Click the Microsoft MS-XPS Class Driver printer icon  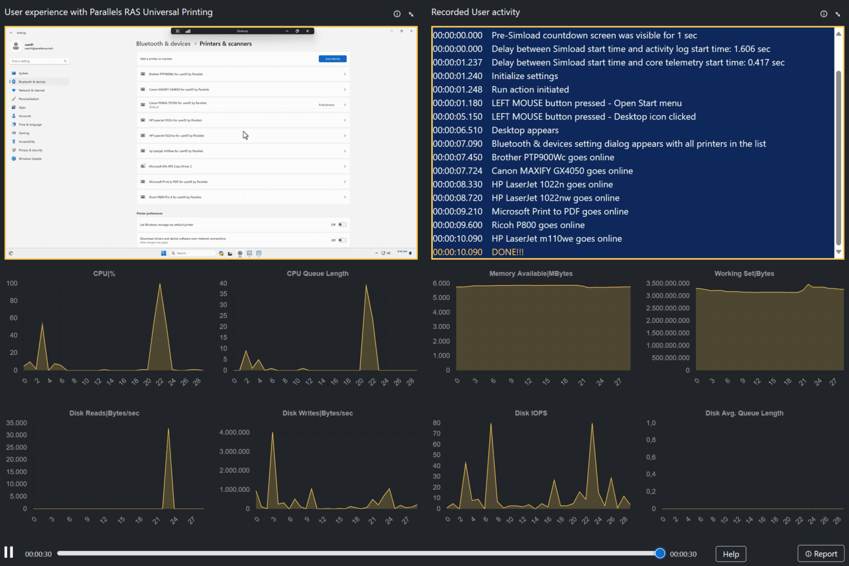pos(143,166)
